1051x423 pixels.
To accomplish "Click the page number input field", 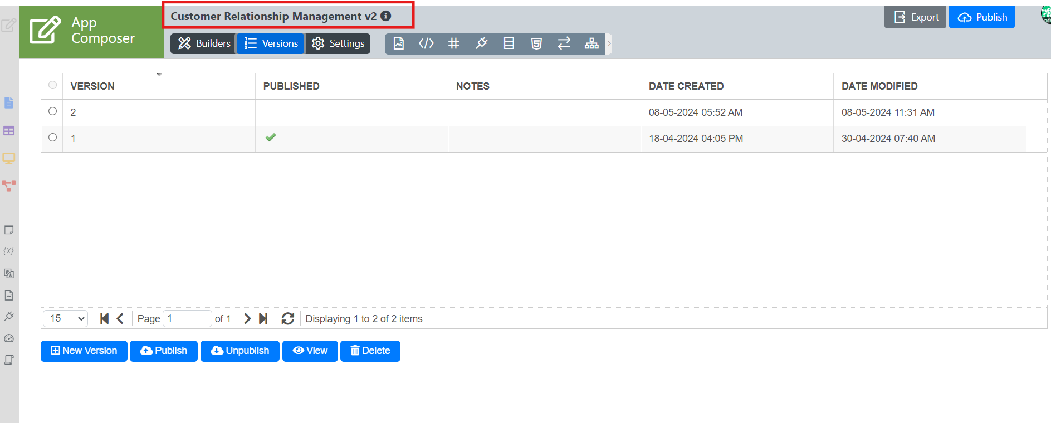I will tap(187, 318).
